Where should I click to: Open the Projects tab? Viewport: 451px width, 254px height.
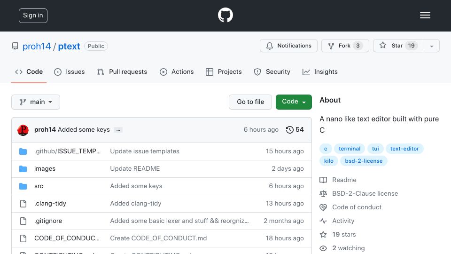coord(224,71)
